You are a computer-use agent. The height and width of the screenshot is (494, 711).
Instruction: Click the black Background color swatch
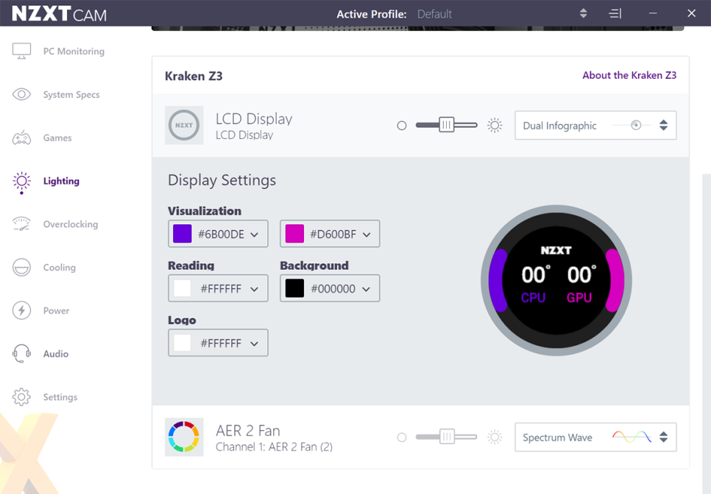294,288
